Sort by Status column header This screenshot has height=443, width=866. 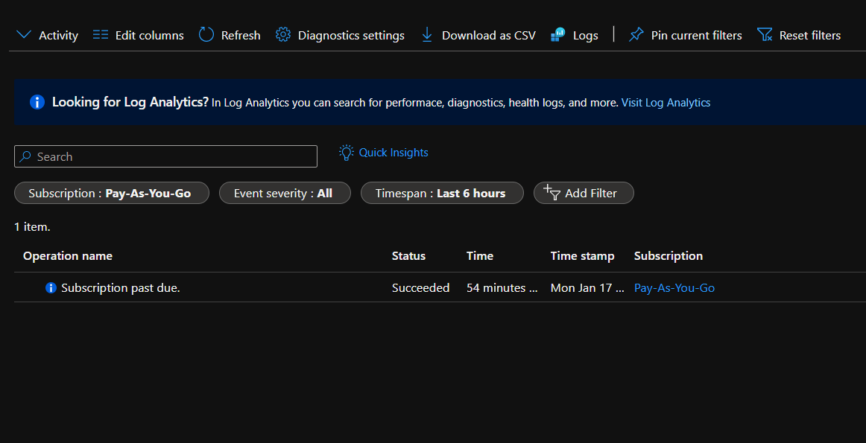point(408,255)
